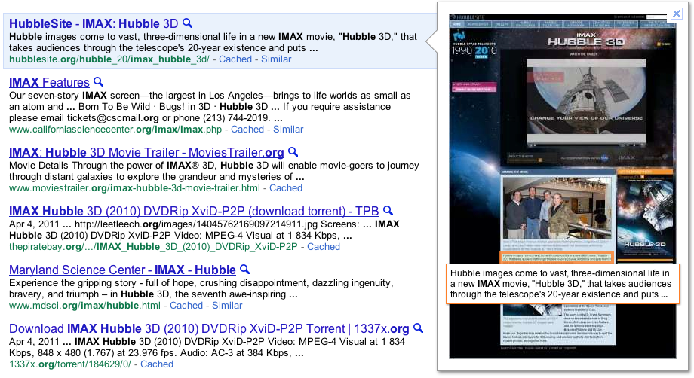Open Cached link for moviestrailer.org result
The image size is (694, 378).
point(285,188)
